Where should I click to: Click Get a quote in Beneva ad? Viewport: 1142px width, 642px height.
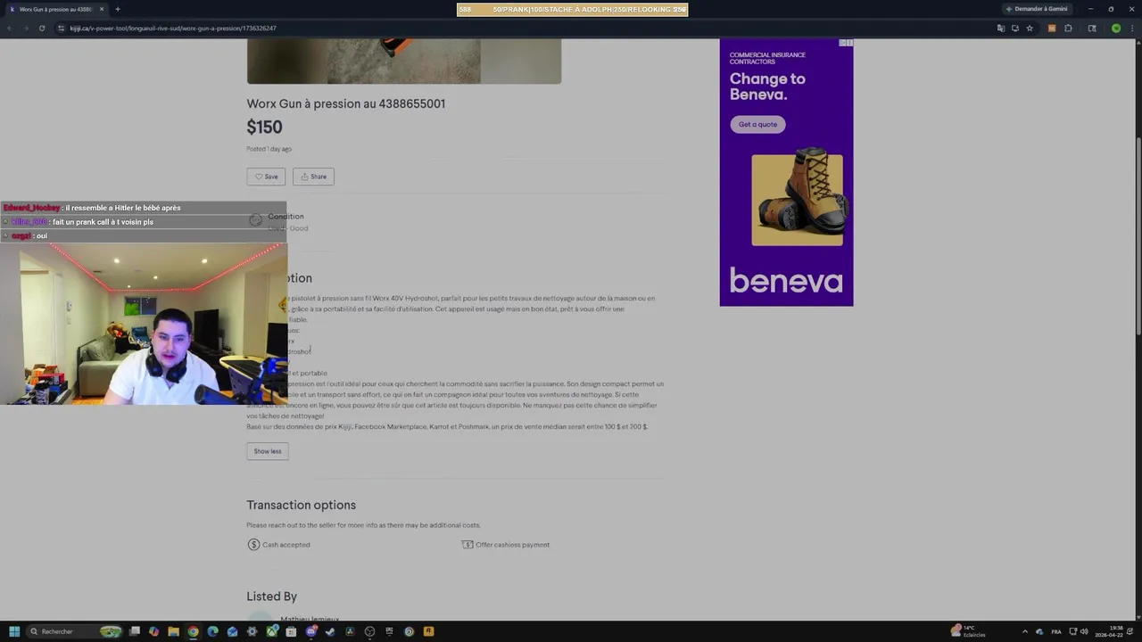point(757,124)
